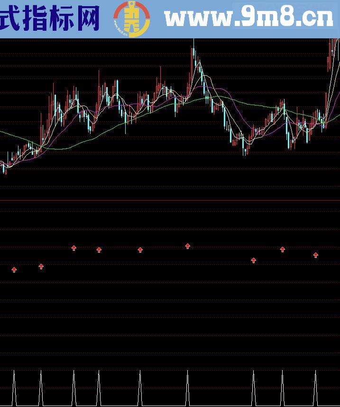Click the fifth red arrow signal from left
Screen dimensions: 340x407
point(140,249)
